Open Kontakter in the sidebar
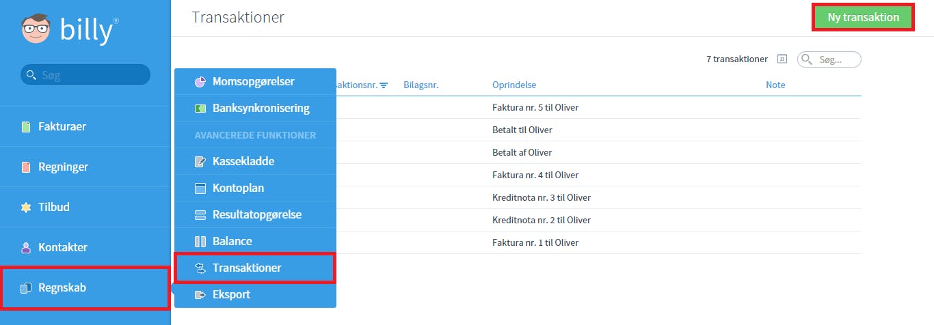This screenshot has width=934, height=325. (x=85, y=248)
